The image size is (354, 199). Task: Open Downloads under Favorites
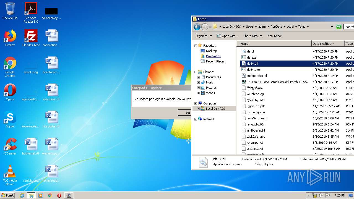(x=213, y=56)
